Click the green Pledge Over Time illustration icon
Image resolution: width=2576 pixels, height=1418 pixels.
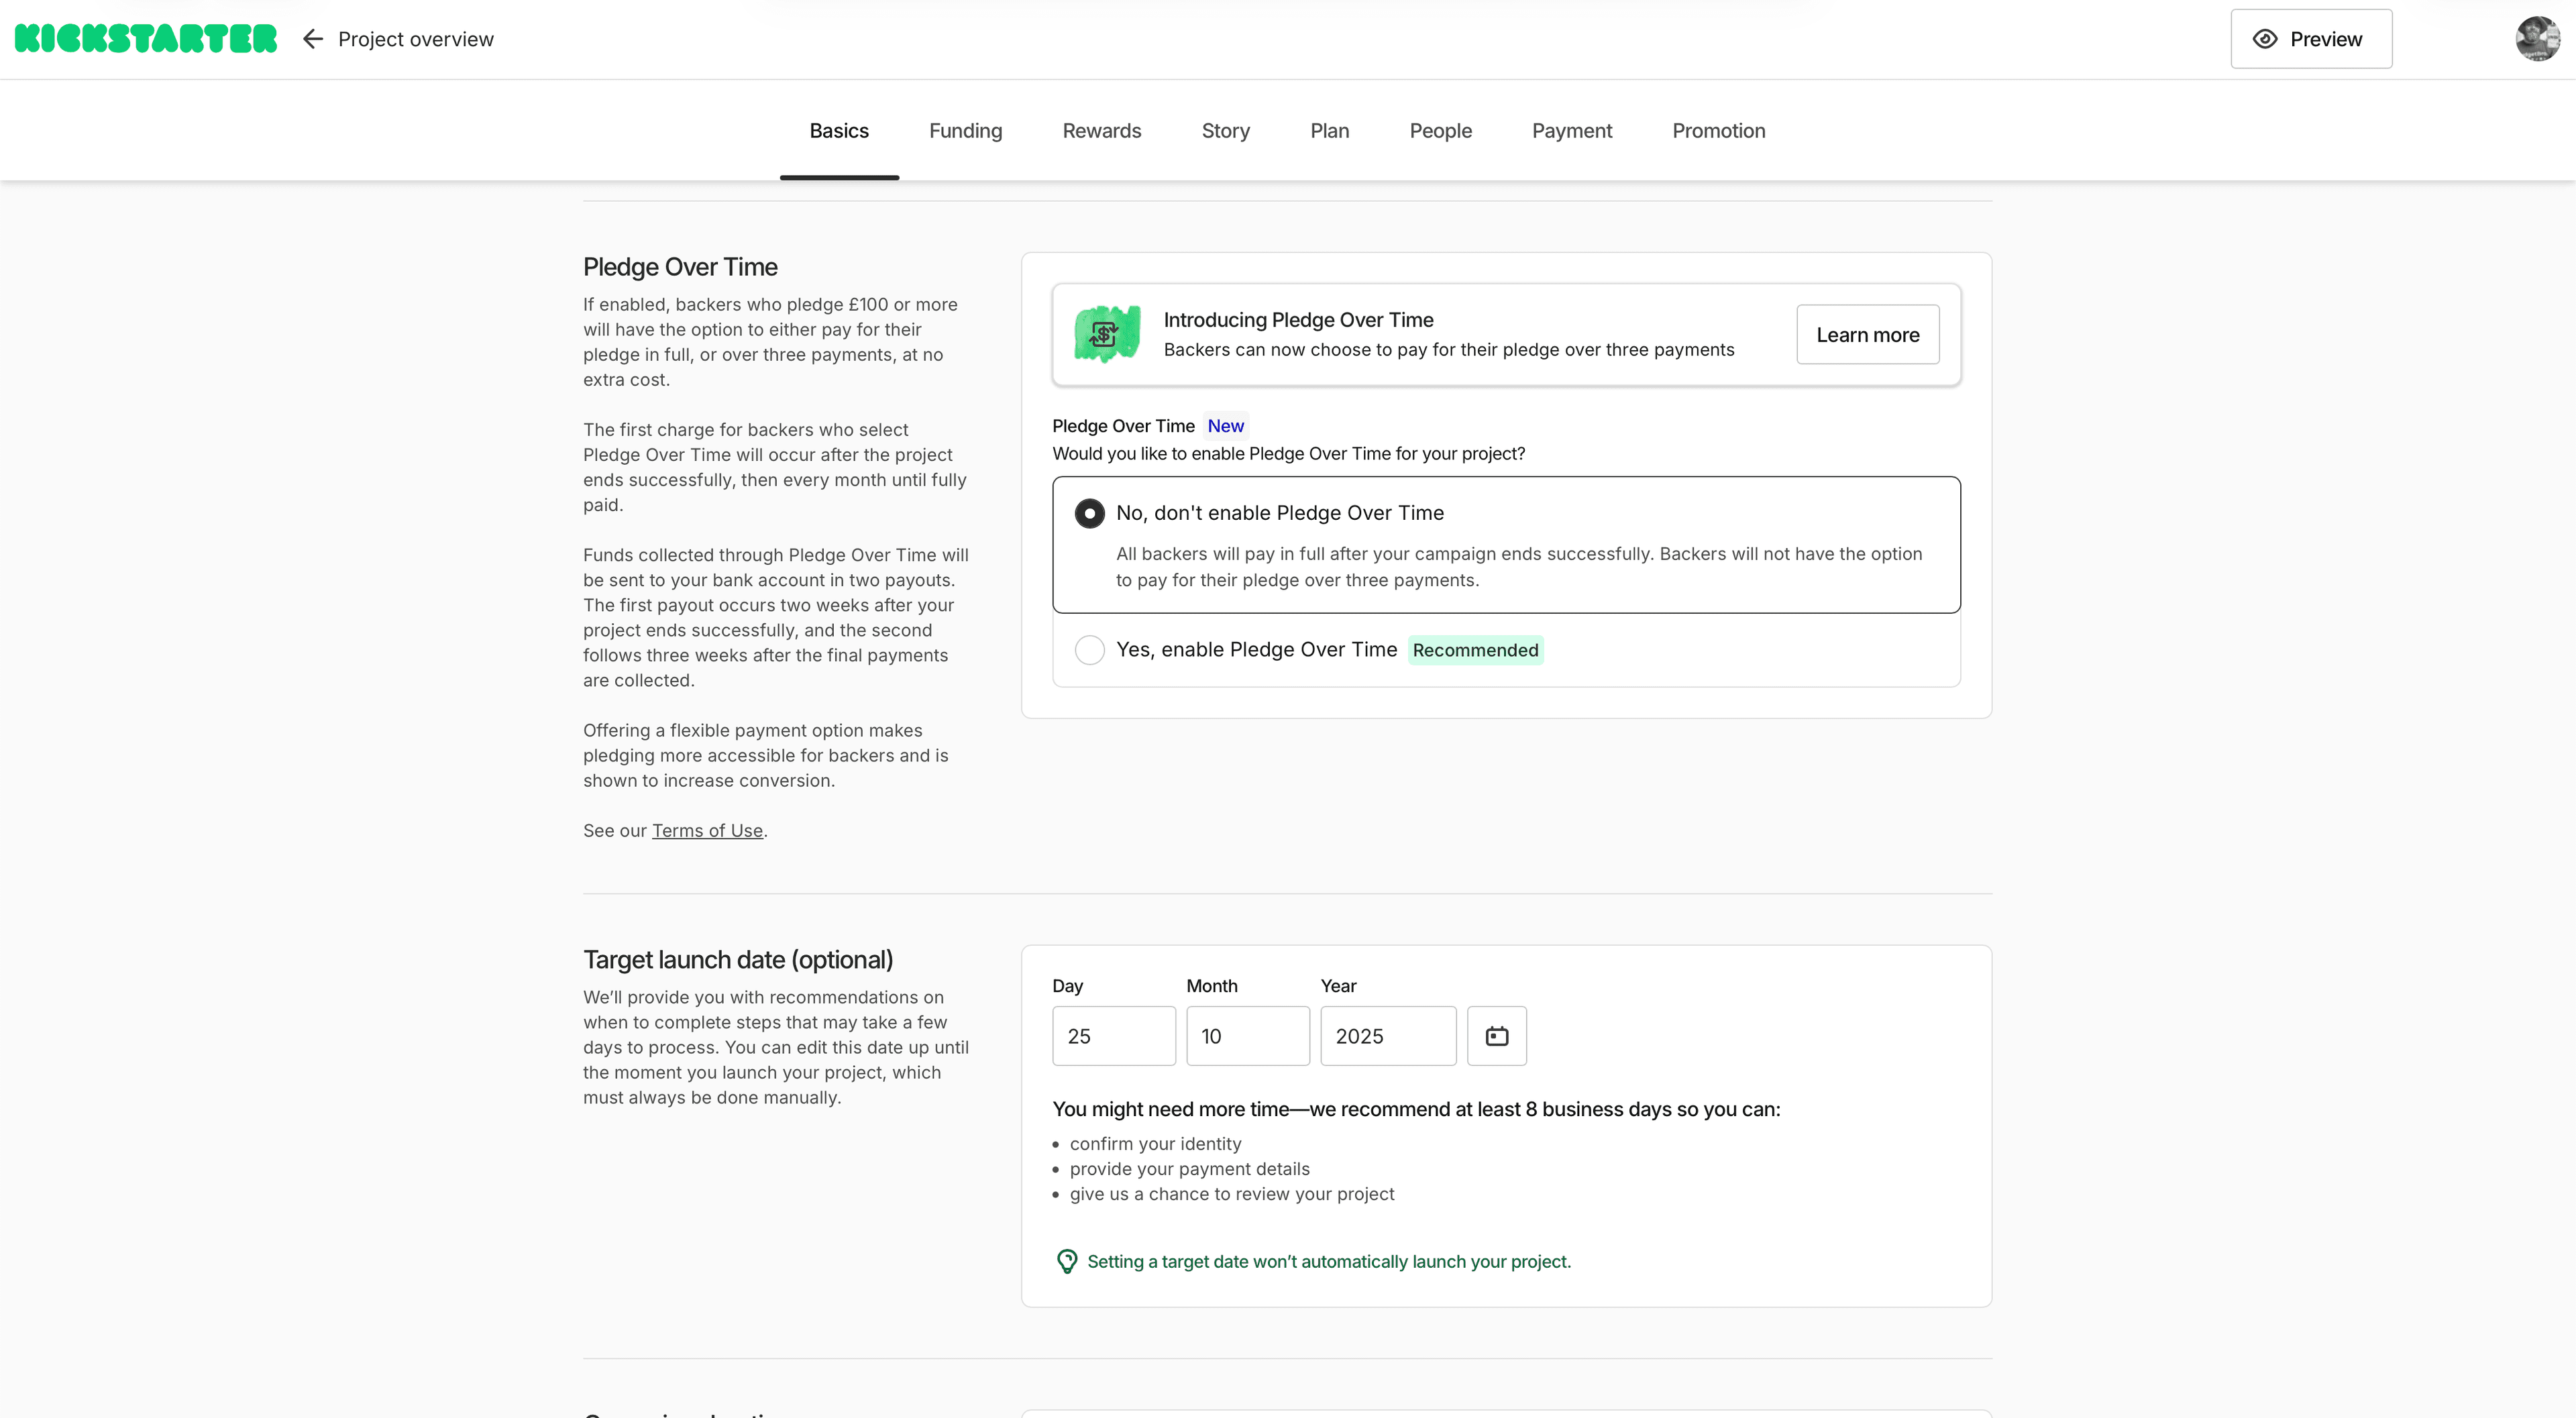pos(1106,334)
